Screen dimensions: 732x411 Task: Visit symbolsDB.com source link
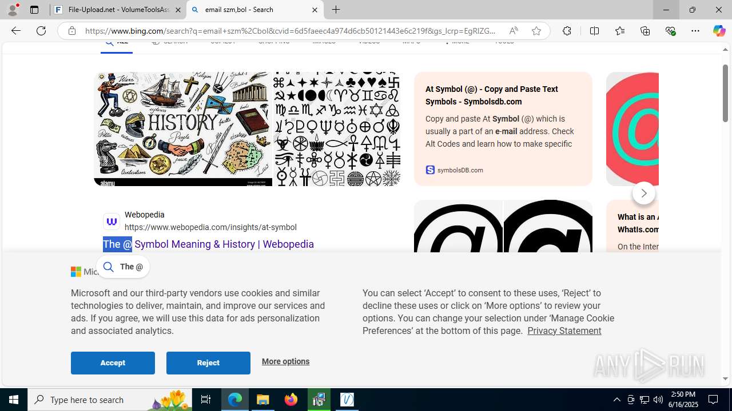[455, 170]
